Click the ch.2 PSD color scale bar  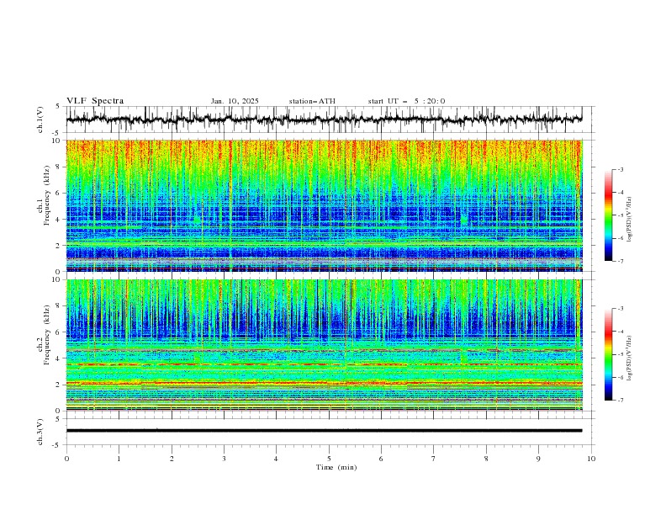point(608,354)
